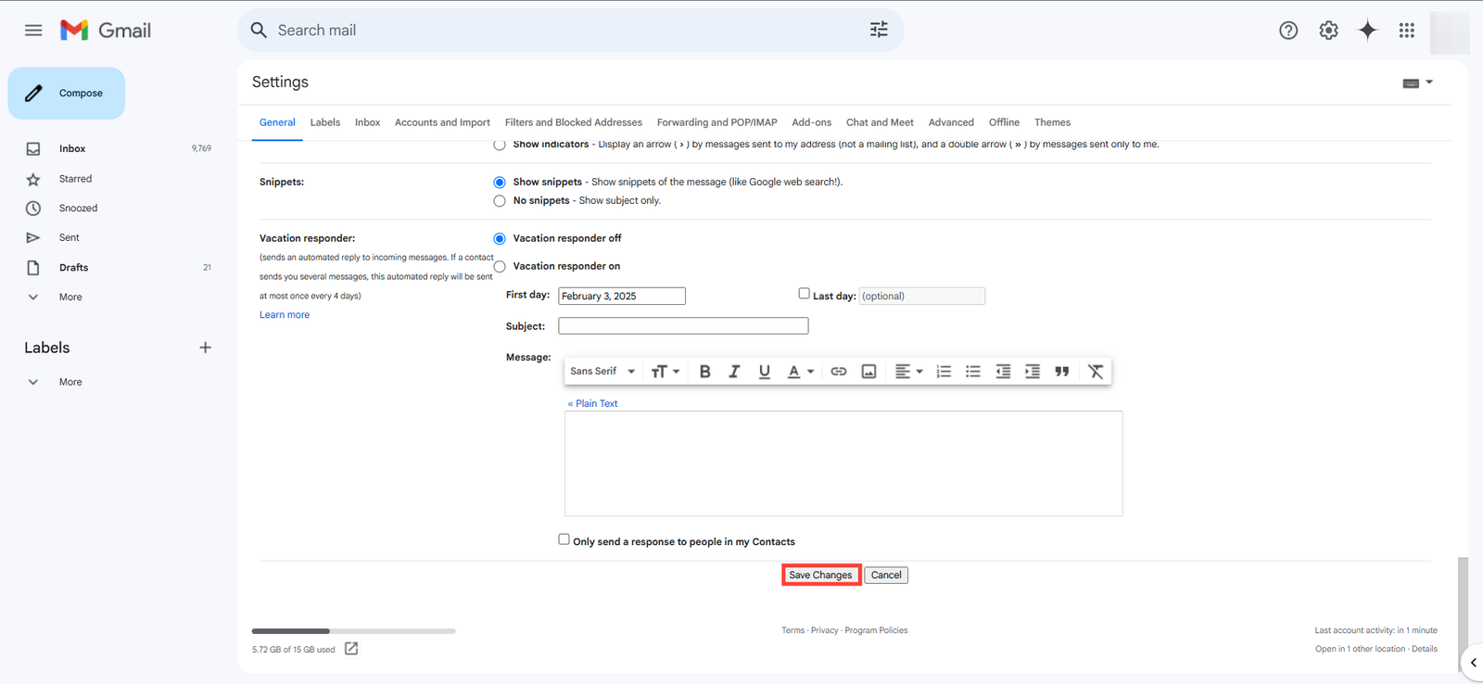The width and height of the screenshot is (1483, 684).
Task: Select No snippets option
Action: pos(500,201)
